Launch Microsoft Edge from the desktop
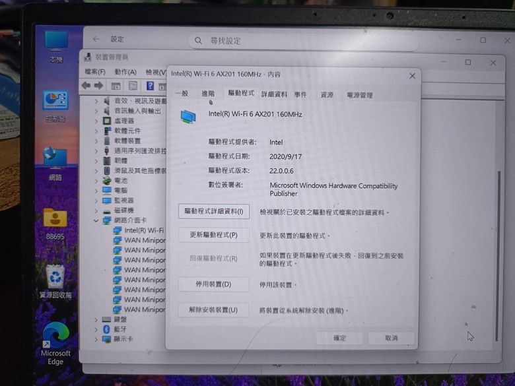 pos(55,343)
